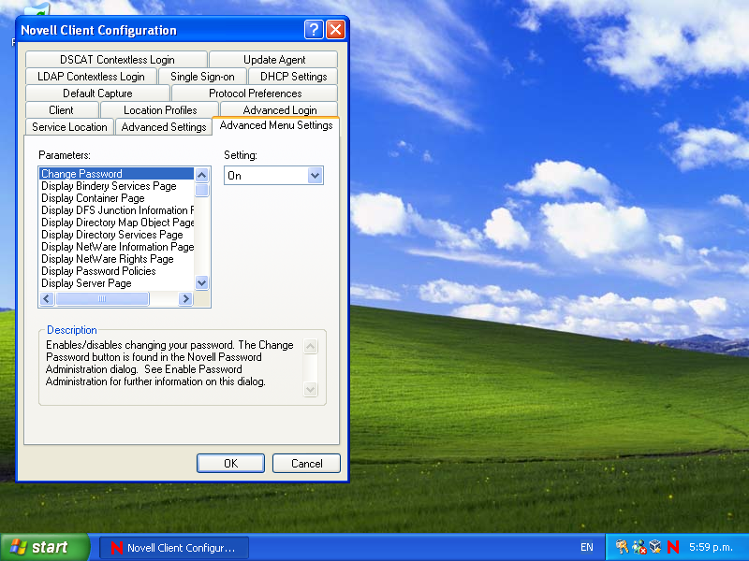749x561 pixels.
Task: Switch to the Default Capture tab
Action: tap(97, 93)
